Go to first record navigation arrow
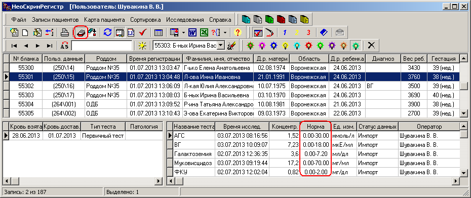The width and height of the screenshot is (471, 198). [x=14, y=46]
